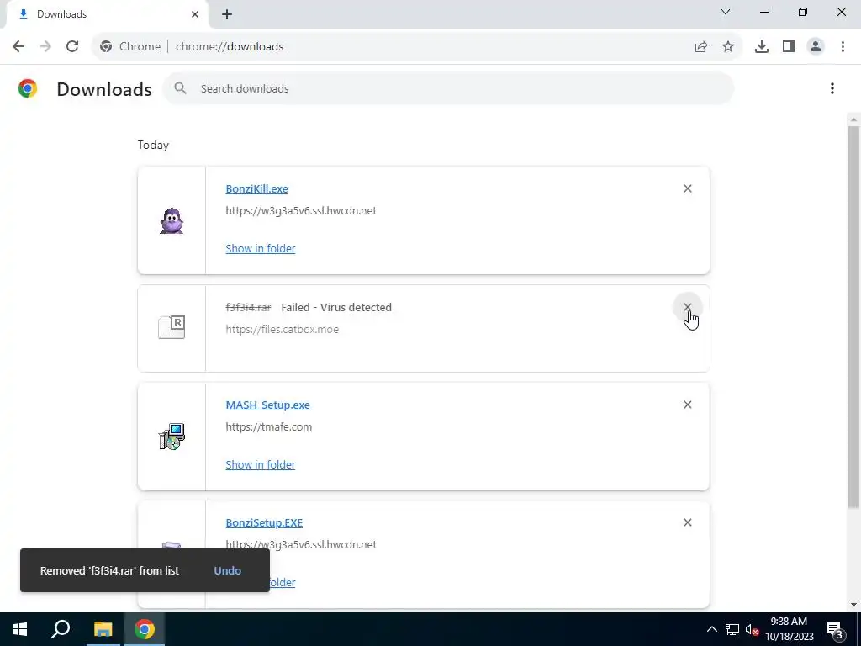
Task: Click the Chrome taskbar icon
Action: [x=145, y=629]
